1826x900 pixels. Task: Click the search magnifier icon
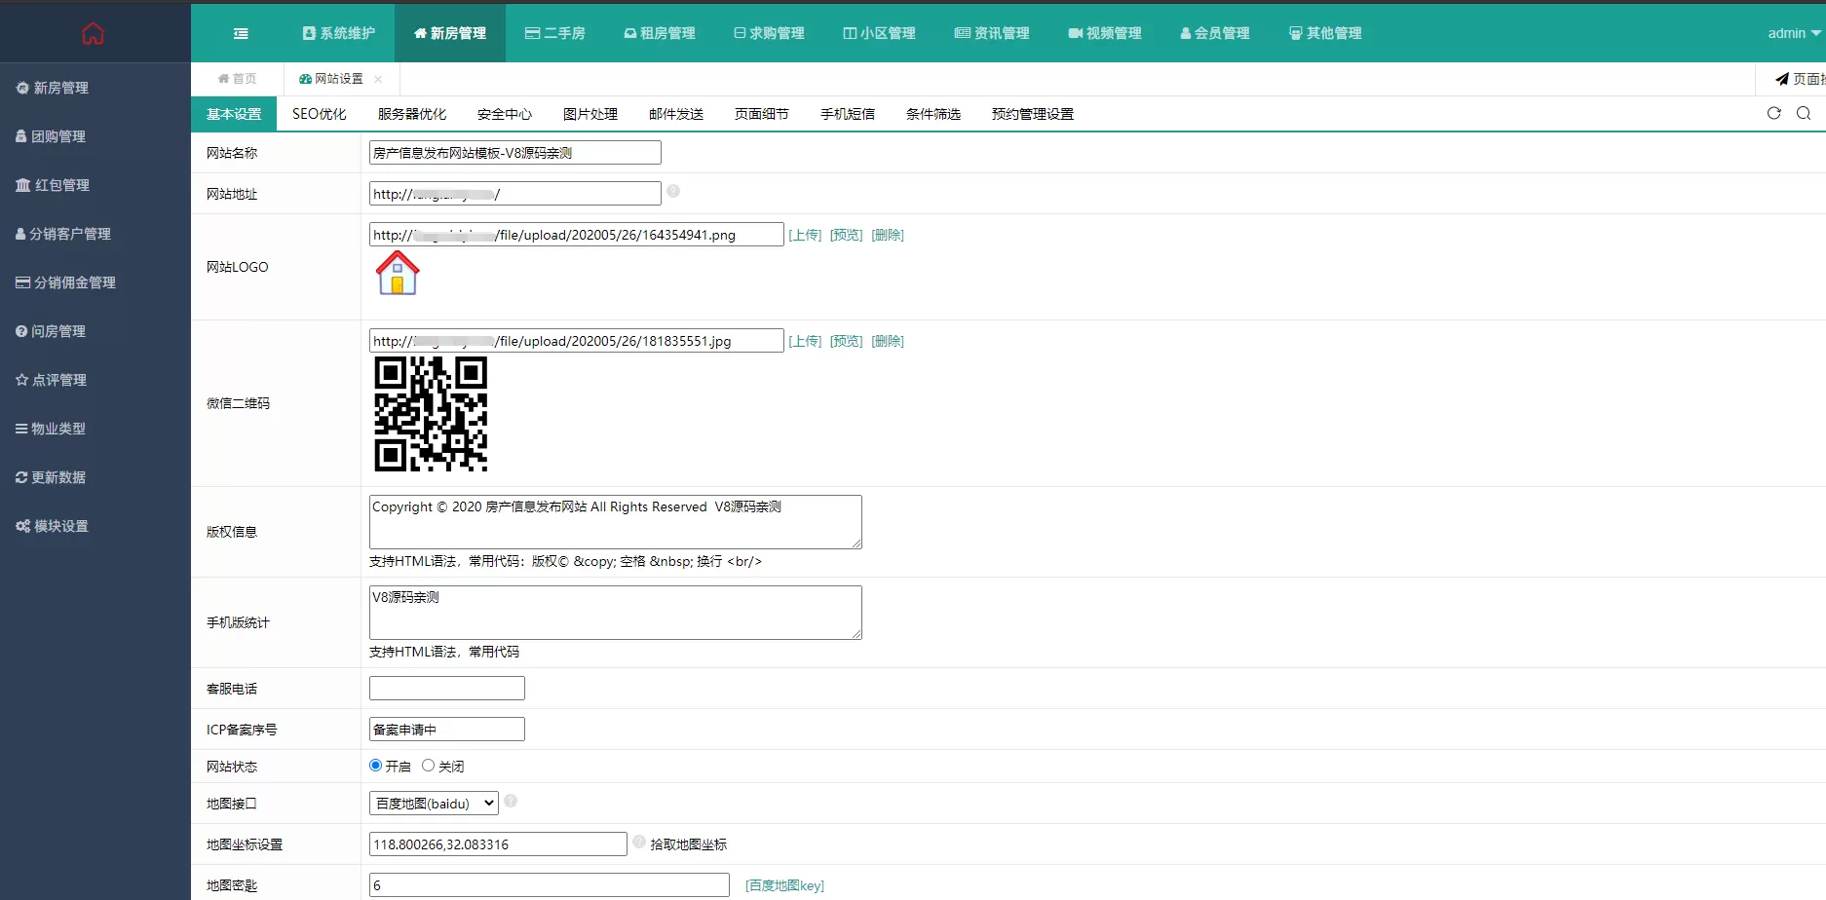pyautogui.click(x=1804, y=113)
